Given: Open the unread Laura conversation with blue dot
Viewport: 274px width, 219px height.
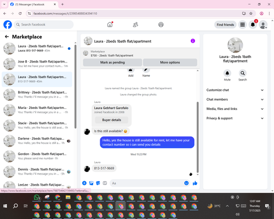Looking at the screenshot, I should 37,49.
